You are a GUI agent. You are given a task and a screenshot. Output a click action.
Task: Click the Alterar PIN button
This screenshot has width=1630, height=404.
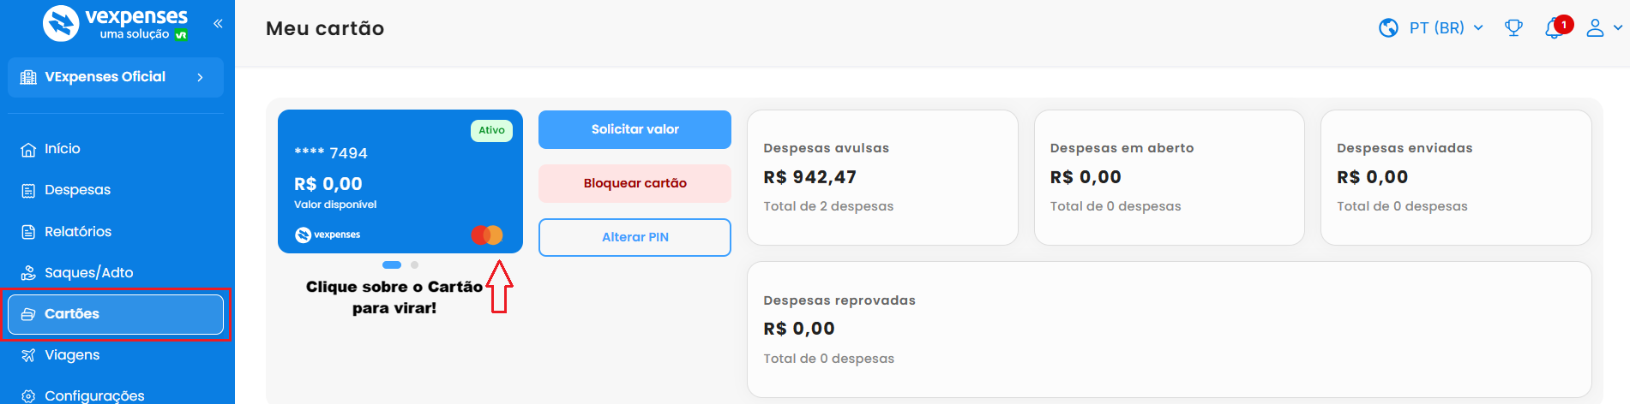(635, 237)
